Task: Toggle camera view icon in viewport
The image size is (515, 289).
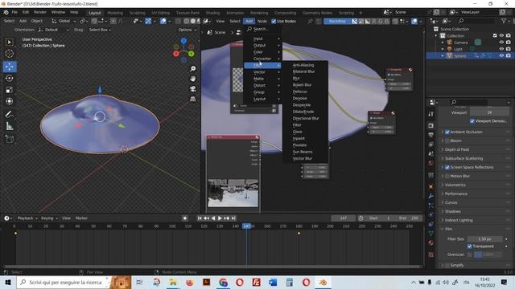Action: point(193,89)
